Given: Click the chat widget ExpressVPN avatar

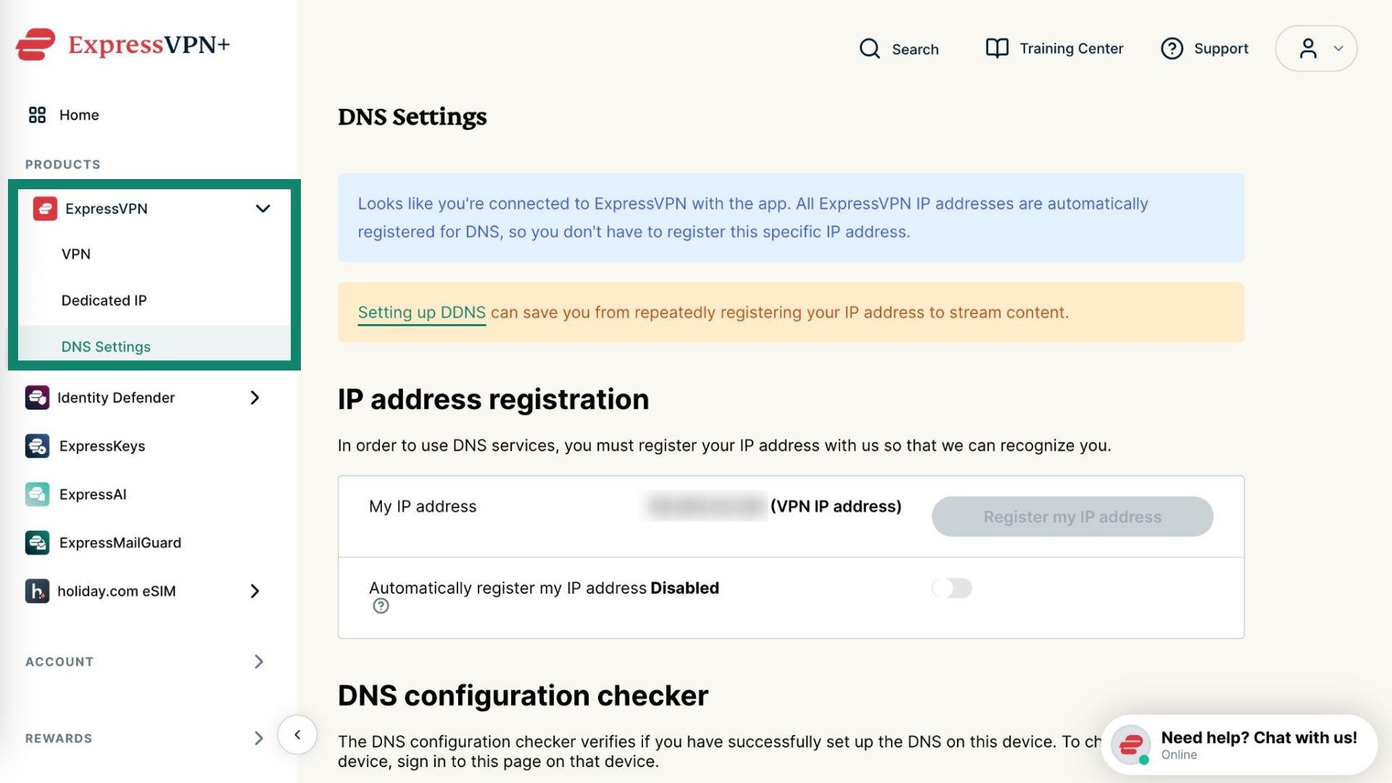Looking at the screenshot, I should click(1131, 745).
